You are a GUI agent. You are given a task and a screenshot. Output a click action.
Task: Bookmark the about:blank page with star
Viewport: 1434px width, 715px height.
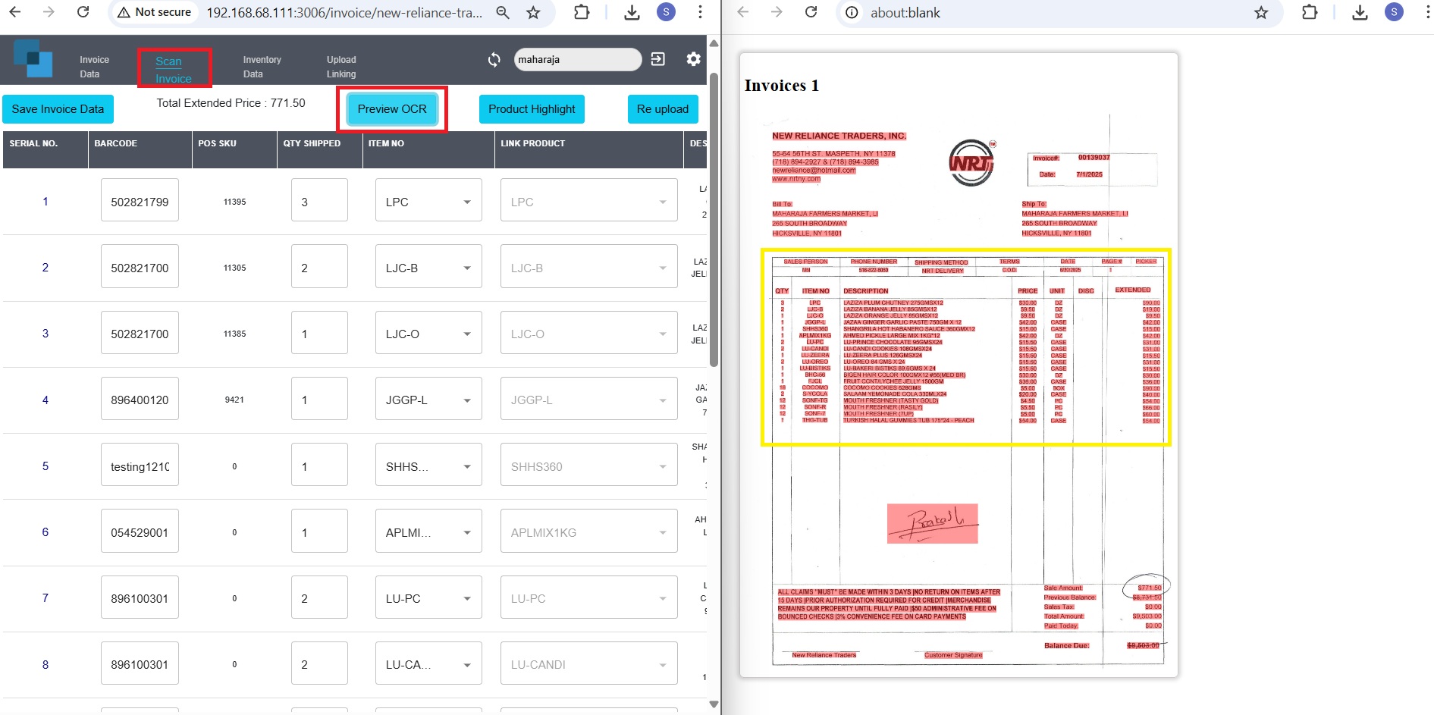tap(1261, 12)
